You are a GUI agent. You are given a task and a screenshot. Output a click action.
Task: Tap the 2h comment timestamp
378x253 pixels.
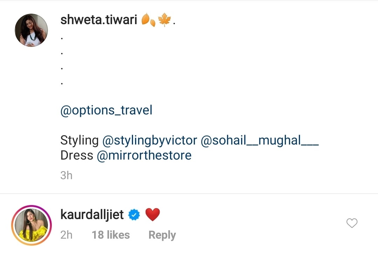[66, 235]
